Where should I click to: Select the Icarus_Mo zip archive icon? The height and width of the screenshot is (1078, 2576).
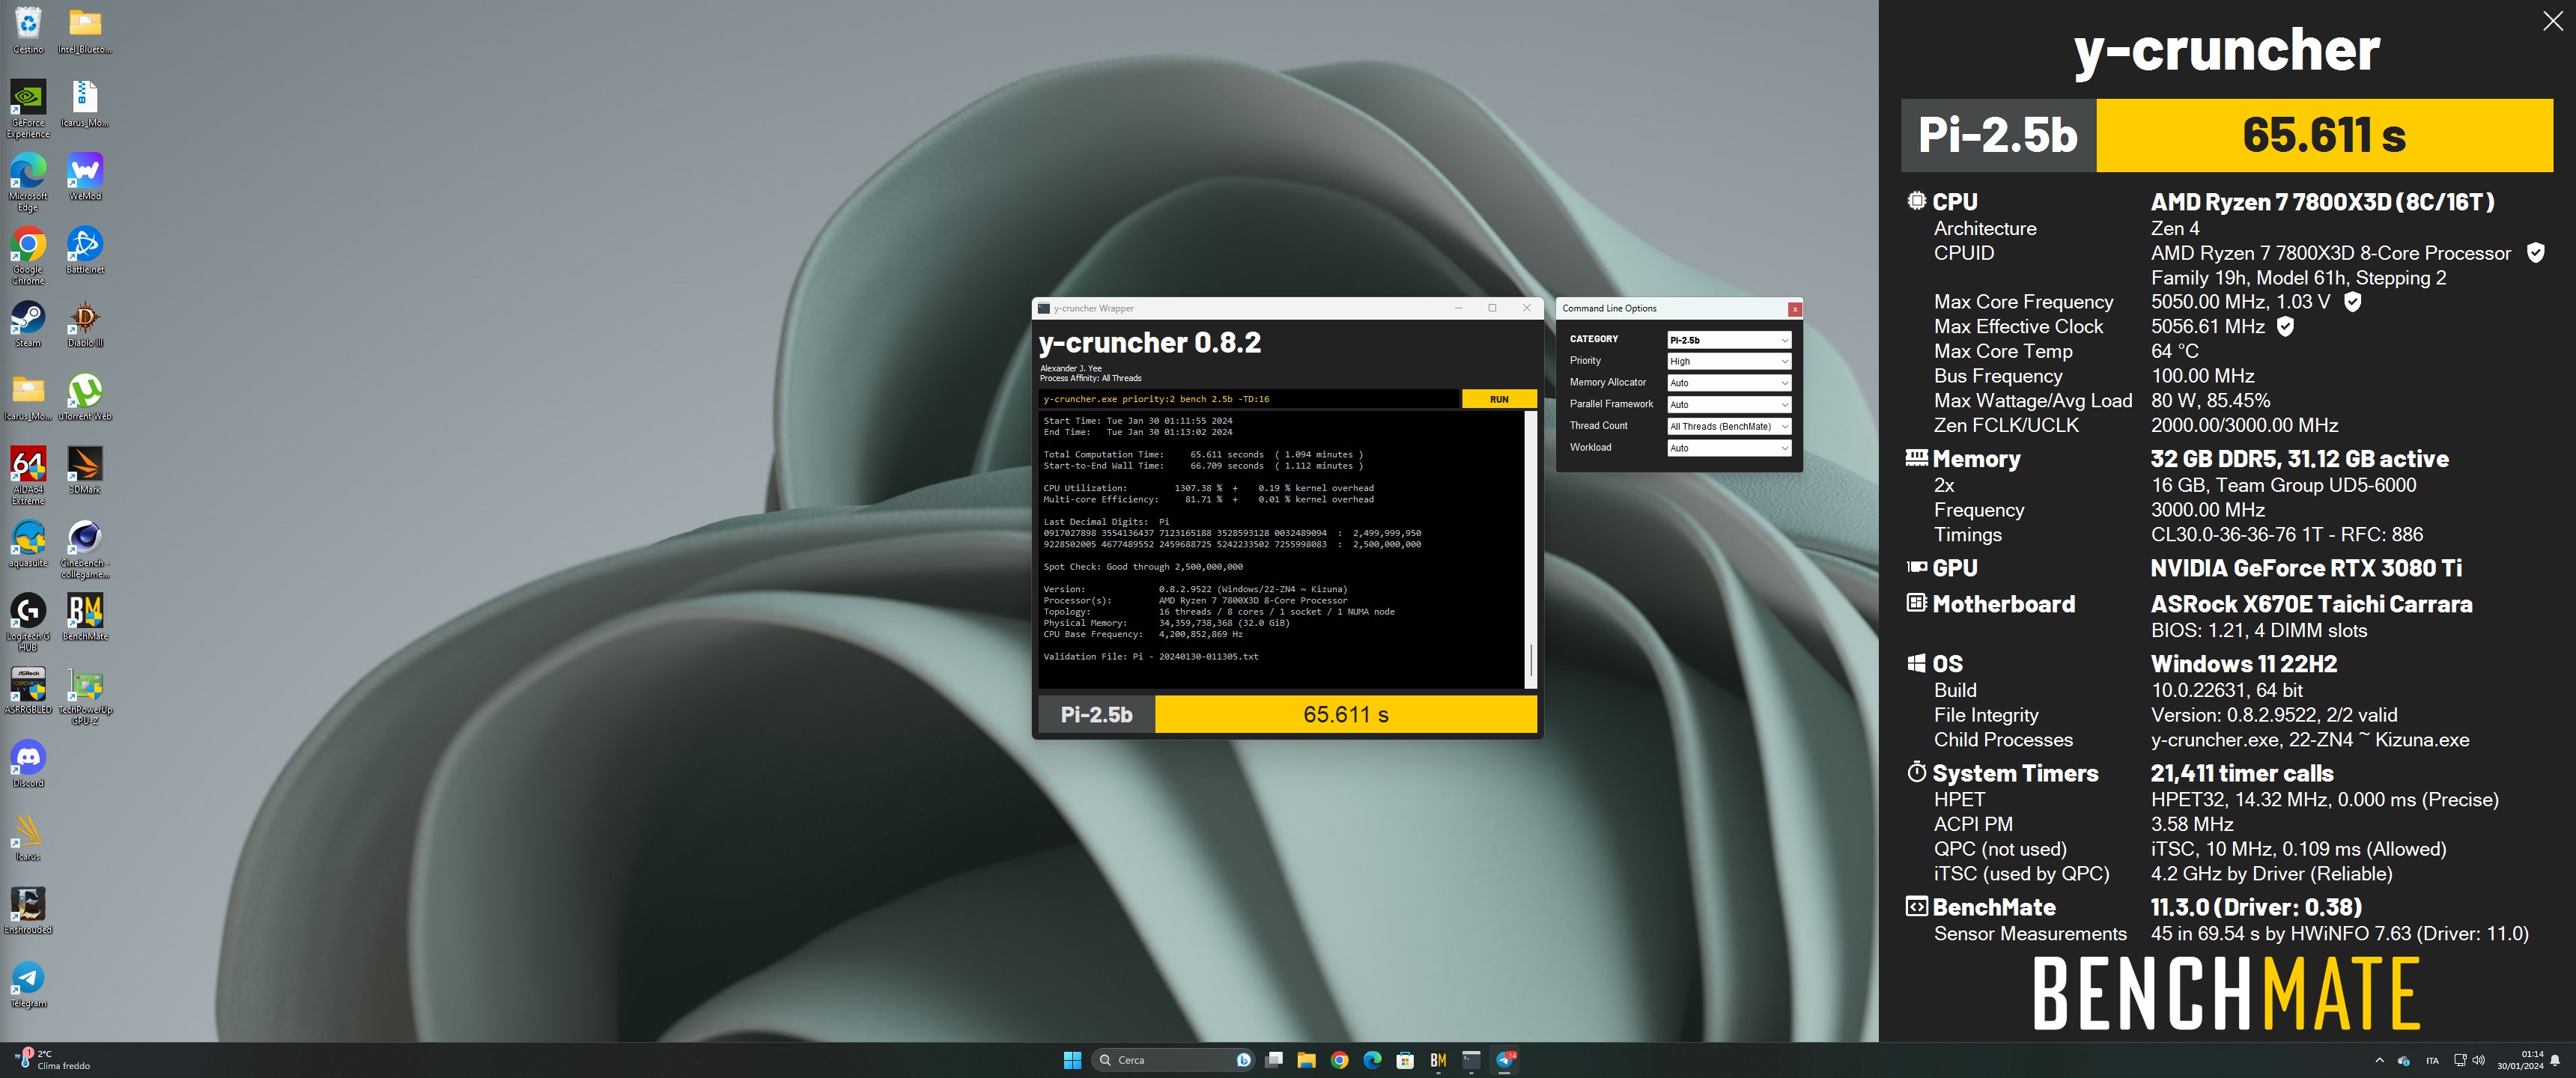(85, 103)
